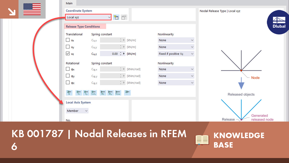Open the uz Nonlinearity dropdown Fixed if positive Vz
Viewport: 289px width, 163px height.
click(176, 54)
